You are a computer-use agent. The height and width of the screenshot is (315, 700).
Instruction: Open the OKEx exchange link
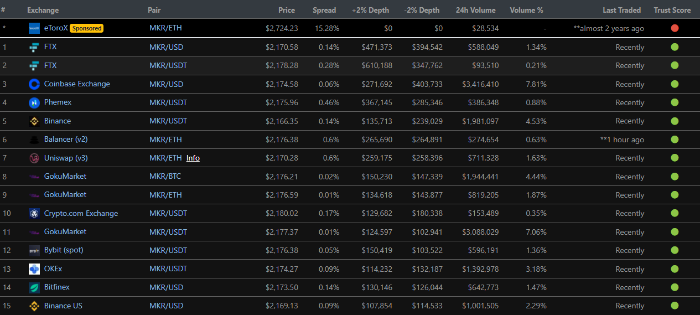pyautogui.click(x=53, y=269)
